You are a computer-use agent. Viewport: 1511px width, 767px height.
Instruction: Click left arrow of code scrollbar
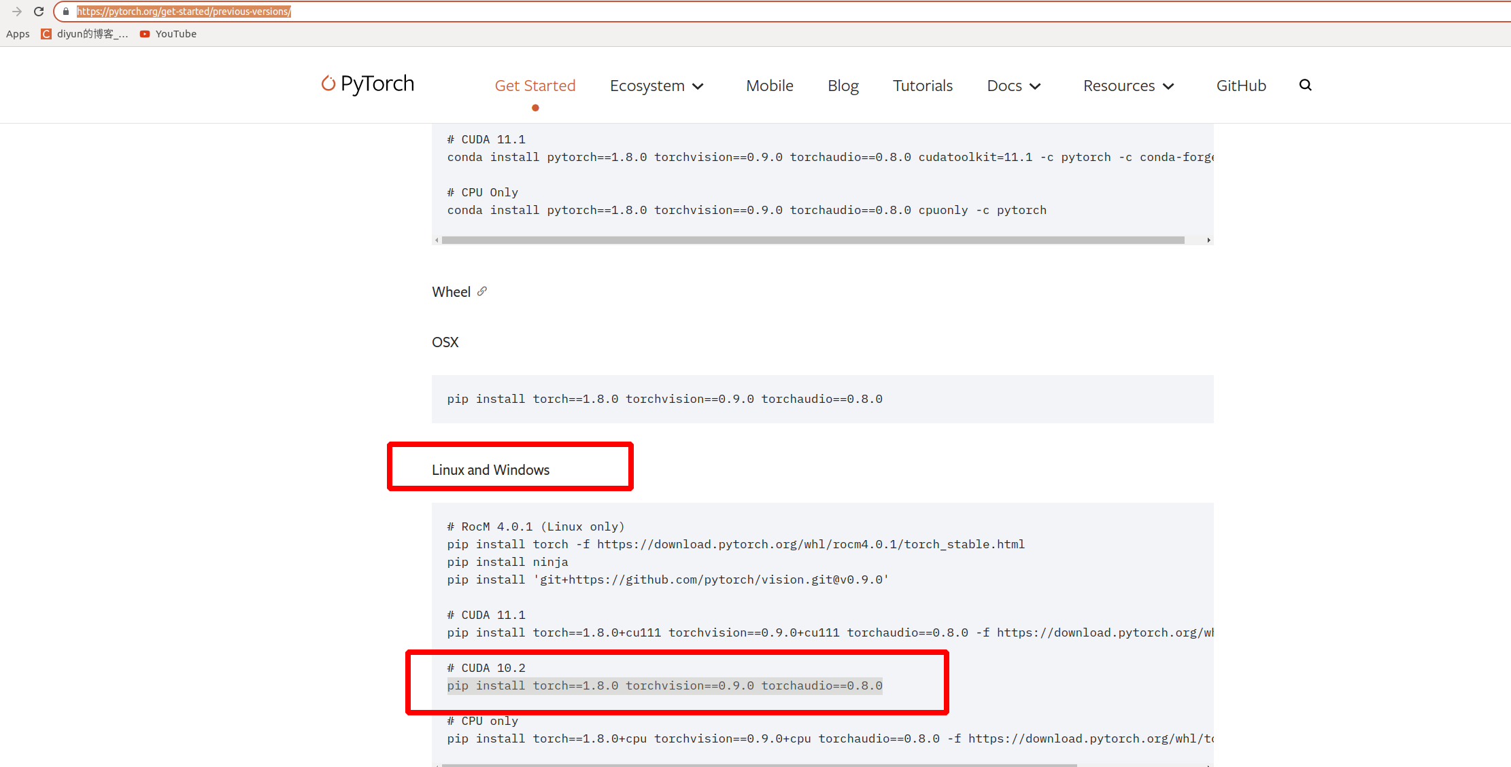point(437,240)
